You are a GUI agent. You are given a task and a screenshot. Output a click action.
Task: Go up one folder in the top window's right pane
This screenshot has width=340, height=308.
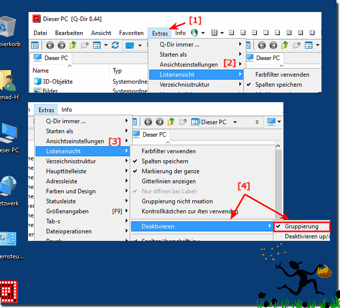pyautogui.click(x=285, y=45)
